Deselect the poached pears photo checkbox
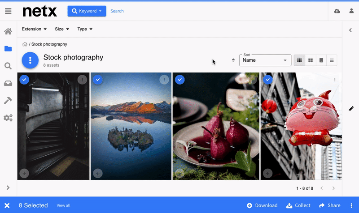 (x=180, y=80)
